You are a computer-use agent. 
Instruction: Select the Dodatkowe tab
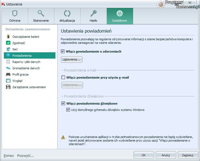tap(120, 16)
